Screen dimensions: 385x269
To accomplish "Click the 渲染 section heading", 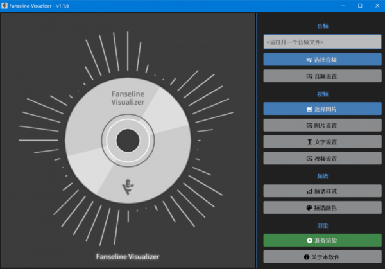I will pyautogui.click(x=322, y=225).
